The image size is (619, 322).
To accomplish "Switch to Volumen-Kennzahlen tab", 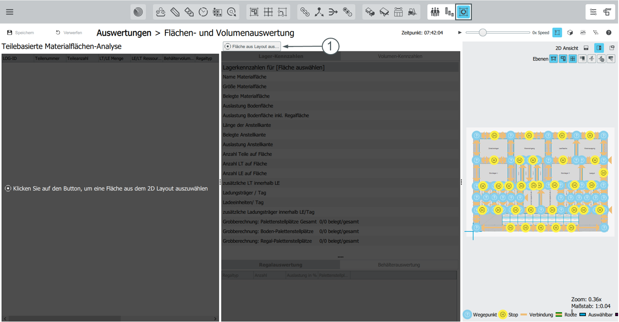I will point(400,56).
